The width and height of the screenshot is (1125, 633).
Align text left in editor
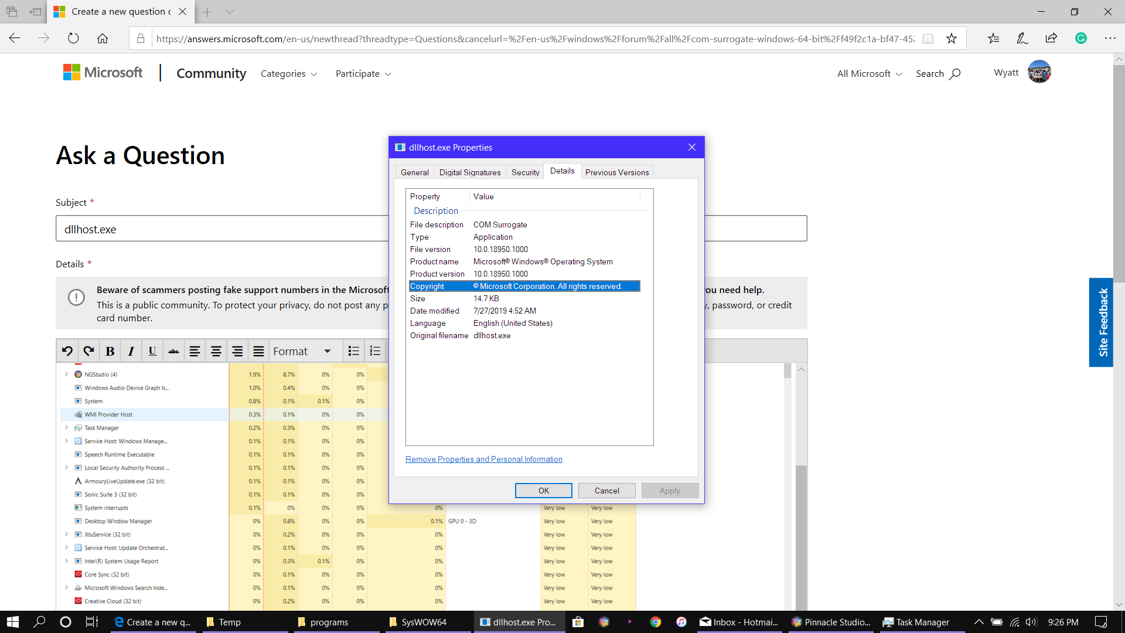(195, 351)
